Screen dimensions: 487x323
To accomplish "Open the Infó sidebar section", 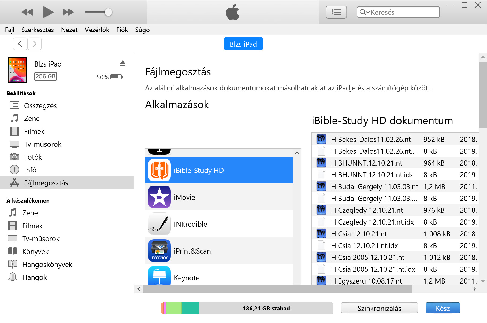I will (67, 170).
